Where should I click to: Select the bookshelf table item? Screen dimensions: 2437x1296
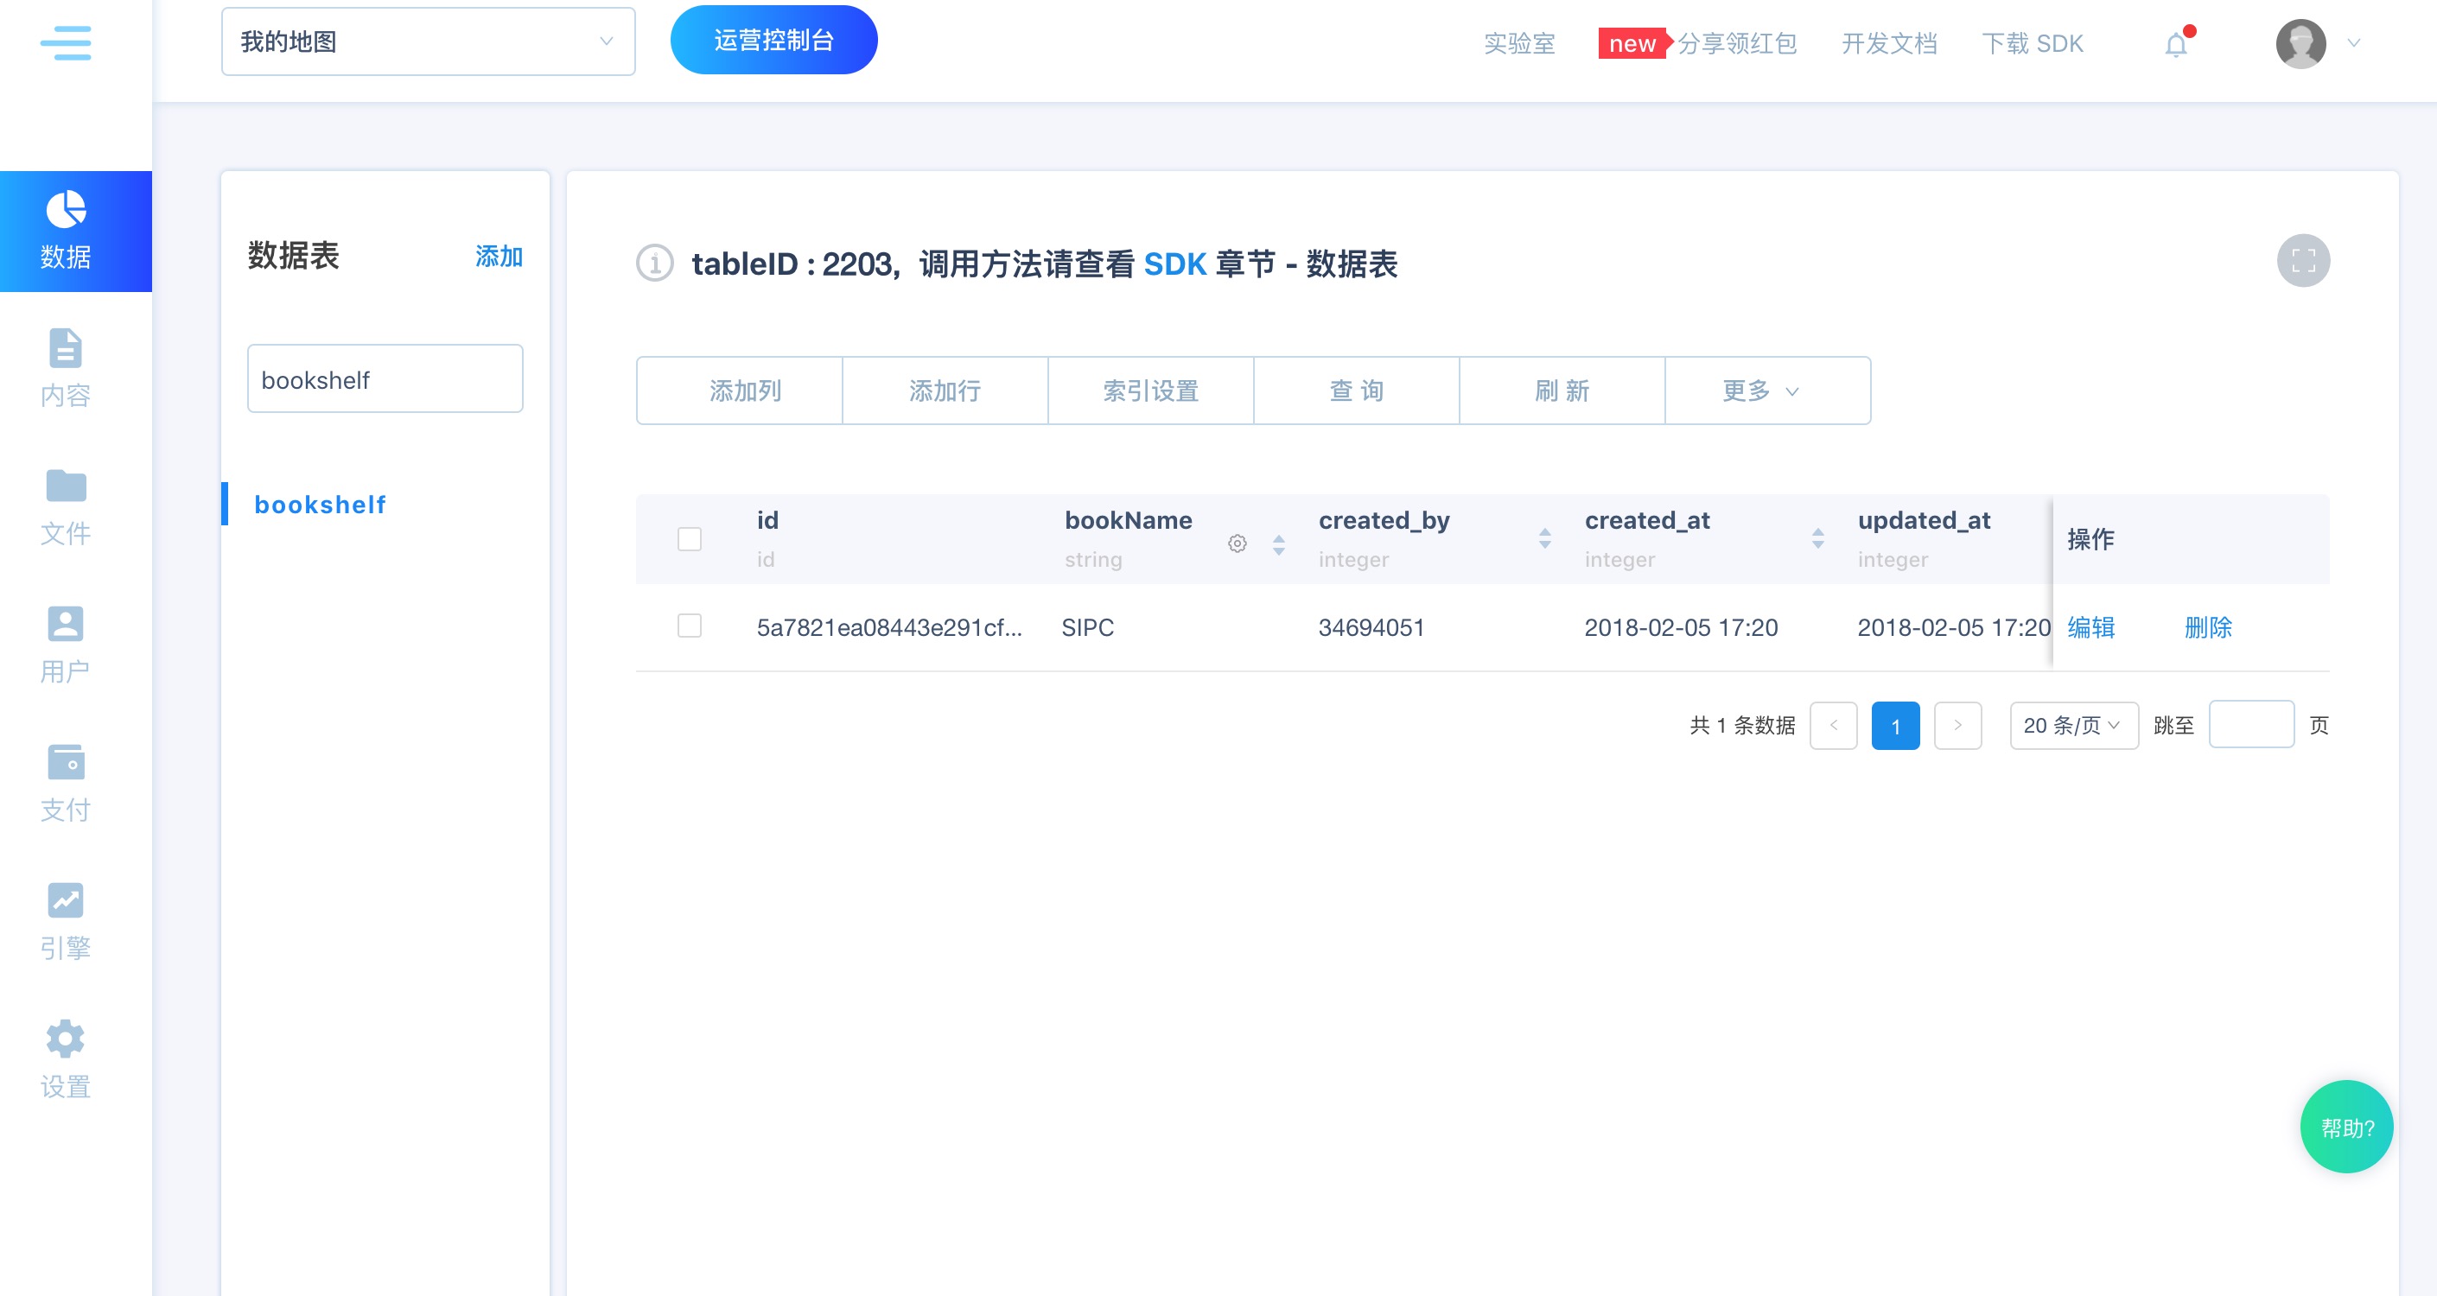pyautogui.click(x=320, y=505)
